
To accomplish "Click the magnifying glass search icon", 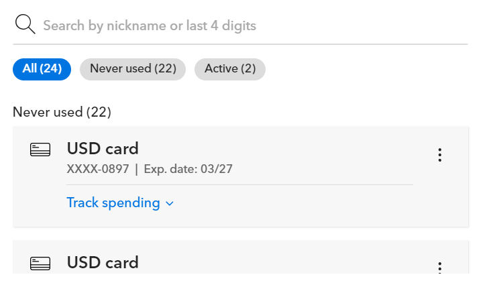I will click(25, 25).
